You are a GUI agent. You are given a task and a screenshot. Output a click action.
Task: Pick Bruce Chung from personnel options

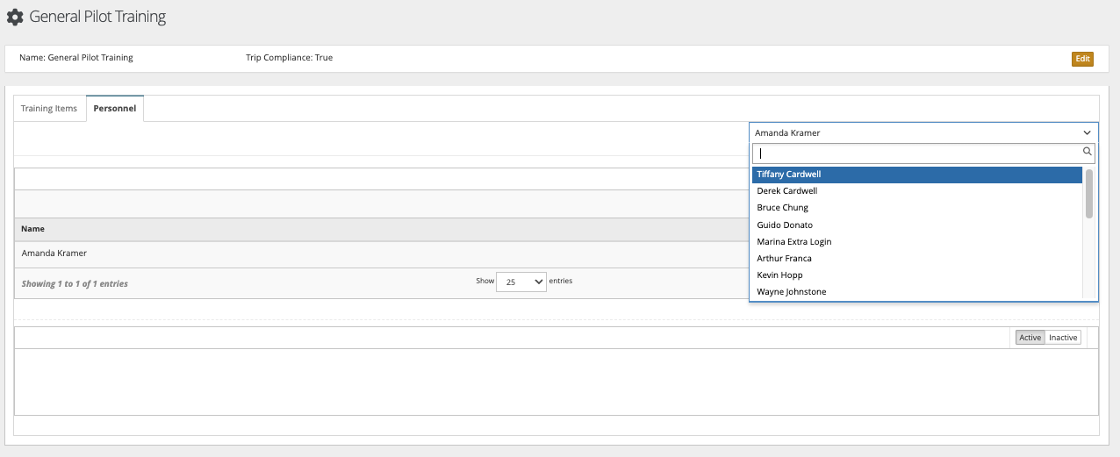[x=916, y=208]
